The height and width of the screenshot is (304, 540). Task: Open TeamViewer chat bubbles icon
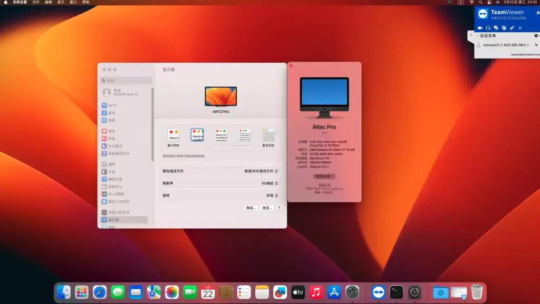click(496, 28)
